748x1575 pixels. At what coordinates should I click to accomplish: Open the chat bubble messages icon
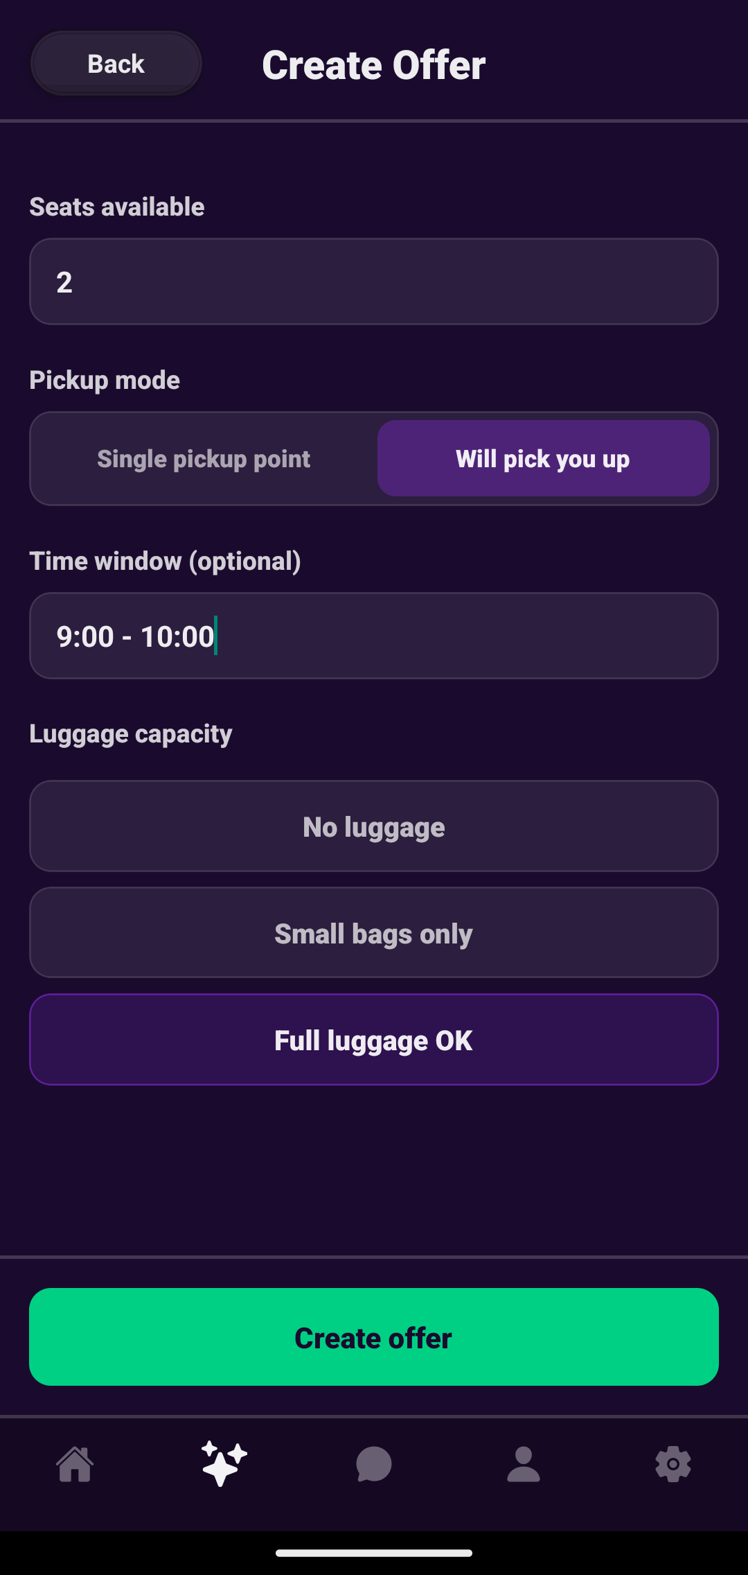(x=374, y=1464)
